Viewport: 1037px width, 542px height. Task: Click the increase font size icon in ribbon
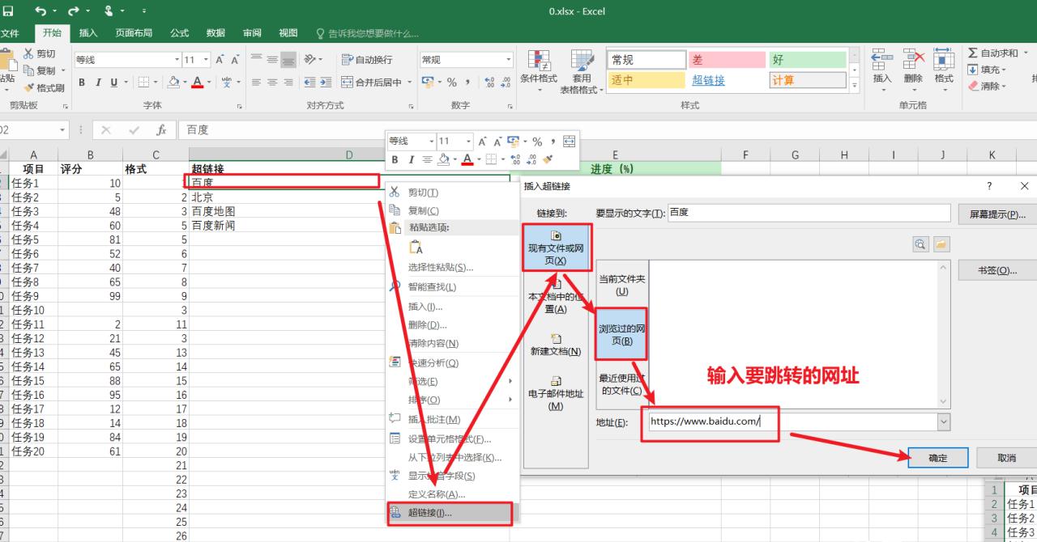point(220,60)
